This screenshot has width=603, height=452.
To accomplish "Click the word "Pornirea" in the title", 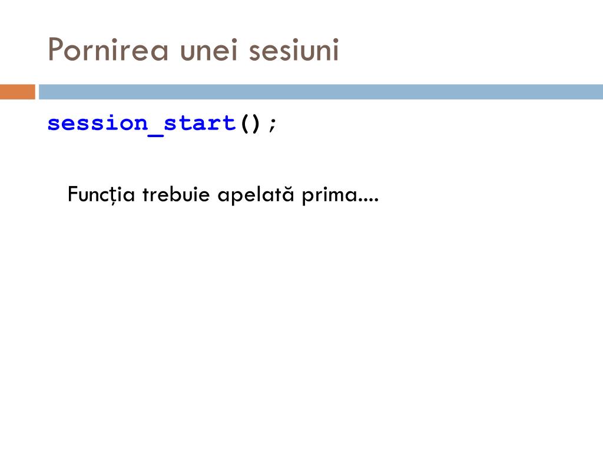I will pyautogui.click(x=108, y=49).
